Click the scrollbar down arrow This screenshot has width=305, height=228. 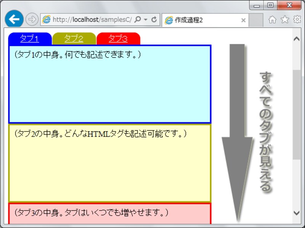[297, 213]
